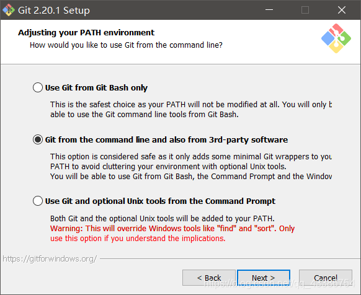The image size is (361, 295).
Task: Open the gitforwindows.org link
Action: [x=50, y=259]
